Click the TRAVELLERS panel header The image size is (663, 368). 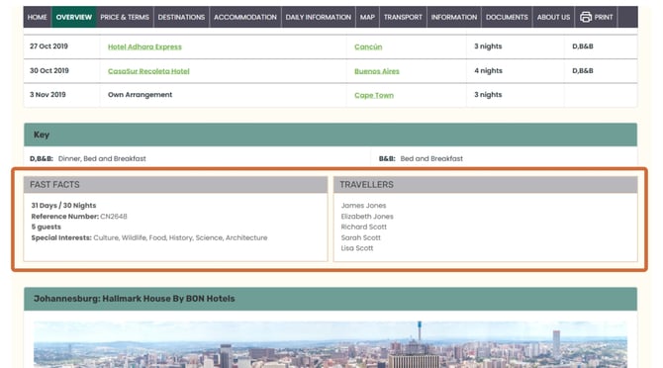pos(486,185)
